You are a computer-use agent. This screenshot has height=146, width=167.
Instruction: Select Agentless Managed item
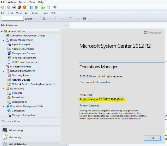point(23,49)
